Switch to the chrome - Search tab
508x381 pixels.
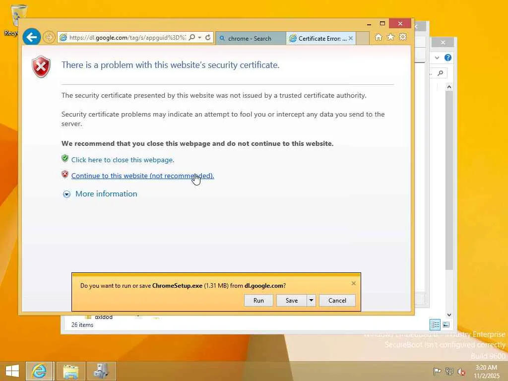coord(251,38)
